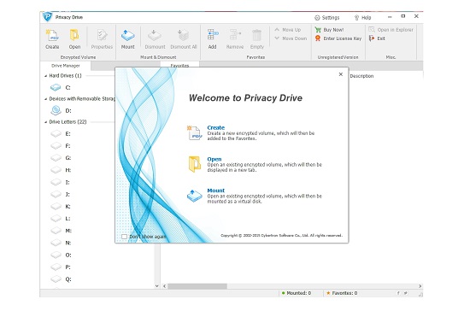The image size is (470, 311).
Task: Click the Mount disk icon in dialog
Action: point(195,196)
